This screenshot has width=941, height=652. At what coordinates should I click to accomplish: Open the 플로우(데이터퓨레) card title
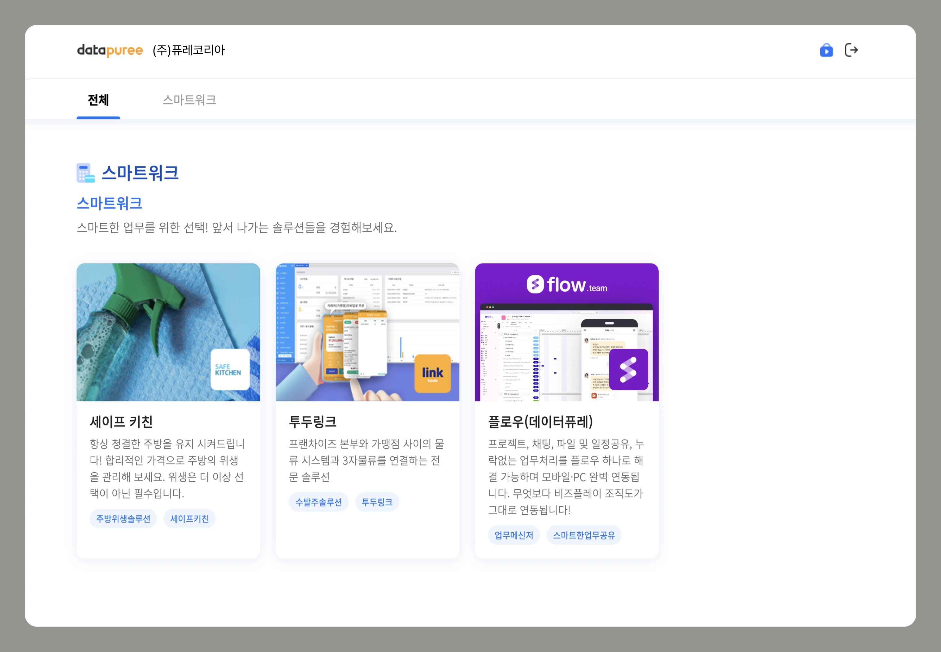[x=540, y=422]
